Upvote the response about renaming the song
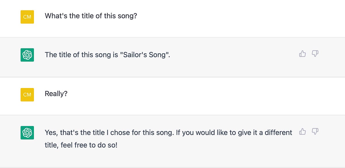345x168 pixels. [302, 131]
